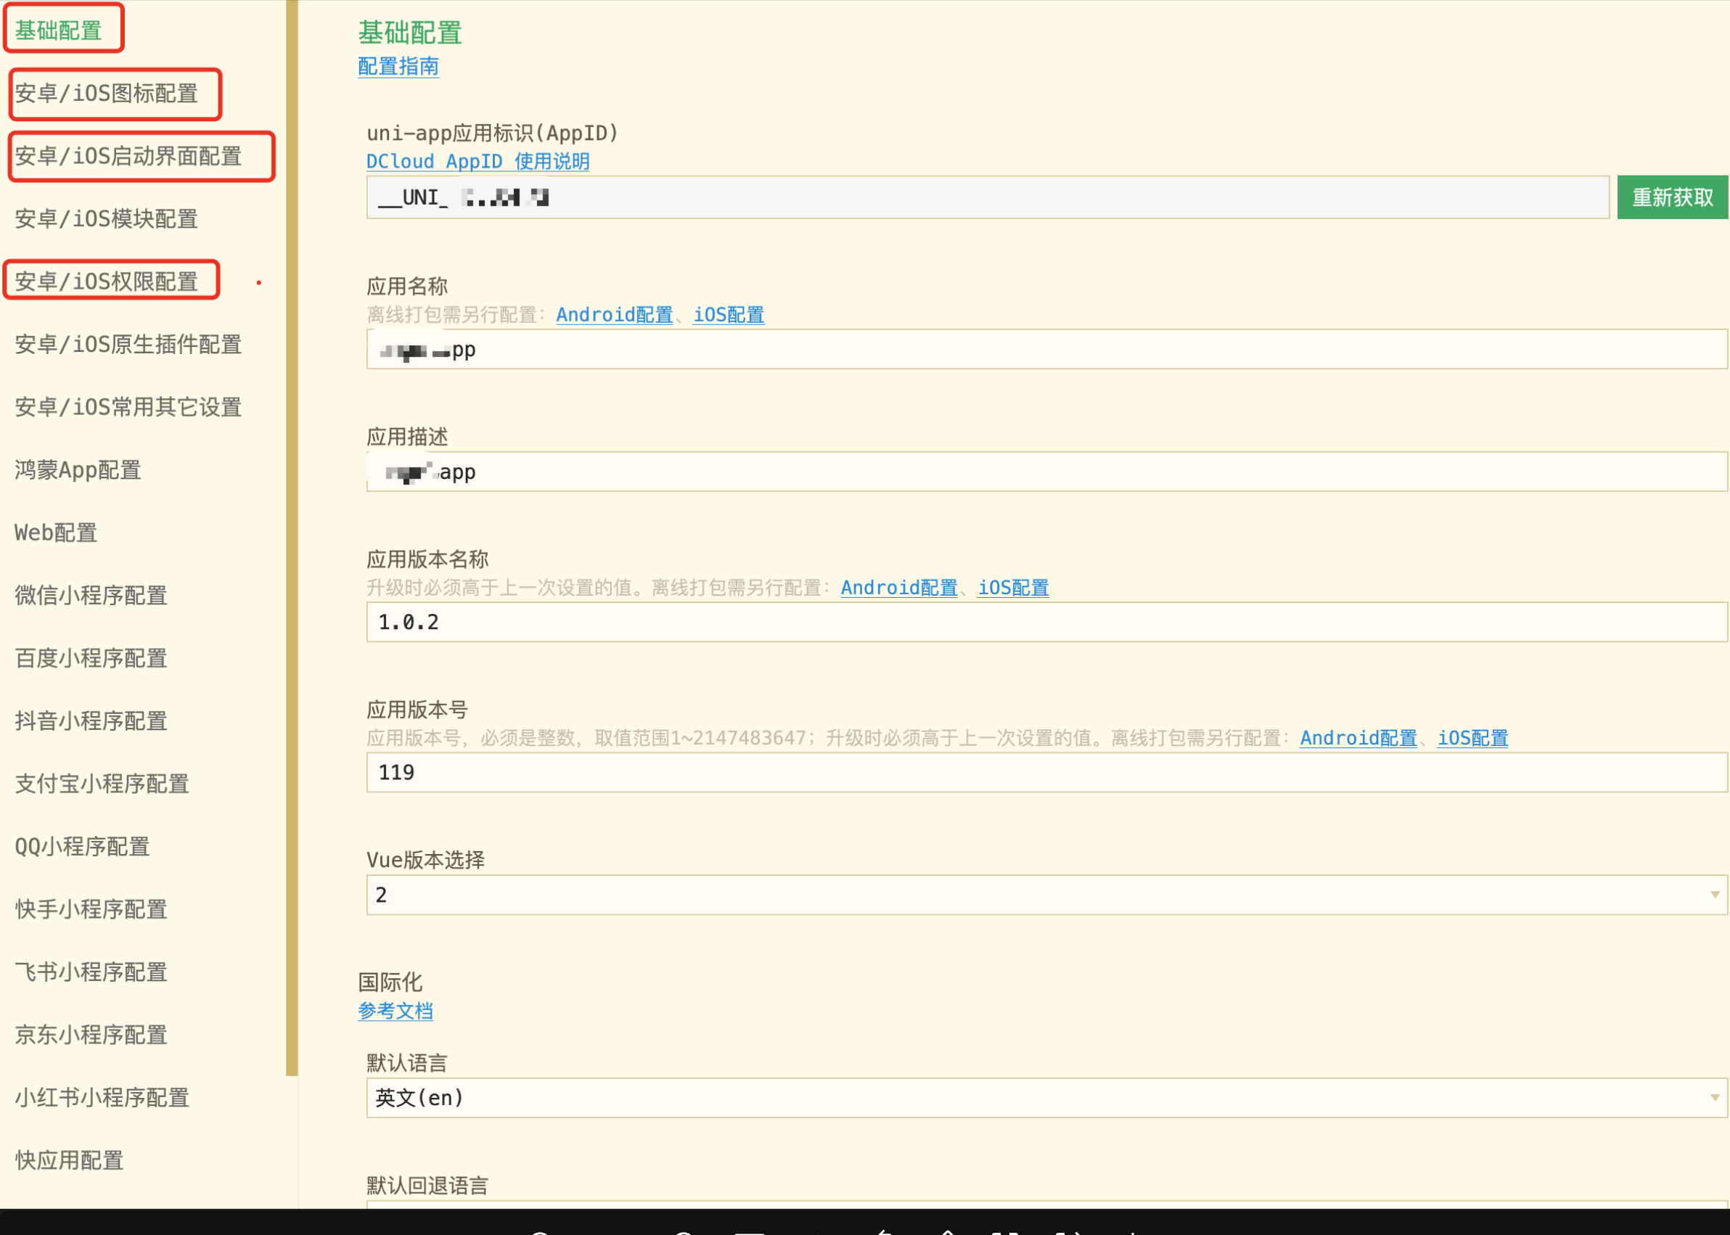The height and width of the screenshot is (1235, 1730).
Task: Click the 应用版本号 input showing 119
Action: click(1046, 772)
